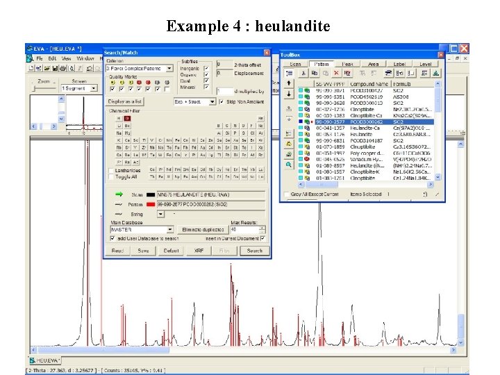Image resolution: width=500 pixels, height=375 pixels.
Task: Toggle Add User Database to search checkbox
Action: tap(112, 238)
